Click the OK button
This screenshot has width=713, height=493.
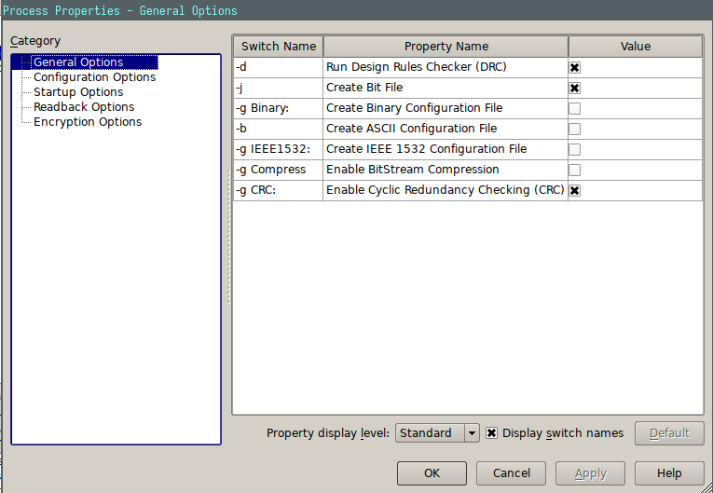pyautogui.click(x=432, y=473)
